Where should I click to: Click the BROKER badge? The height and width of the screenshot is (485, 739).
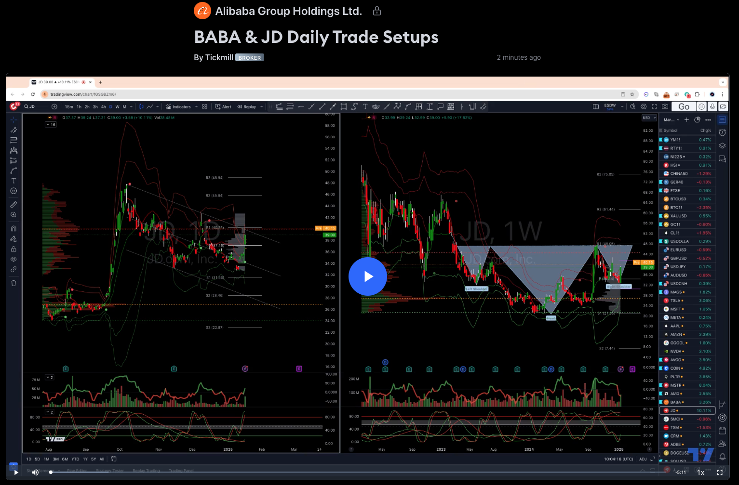[x=250, y=58]
